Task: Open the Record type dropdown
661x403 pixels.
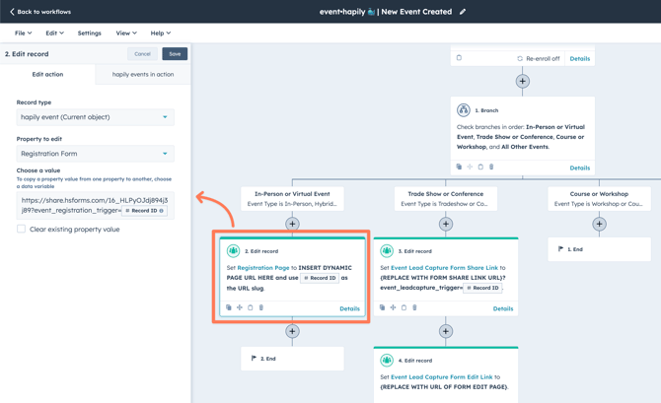Action: pos(95,117)
